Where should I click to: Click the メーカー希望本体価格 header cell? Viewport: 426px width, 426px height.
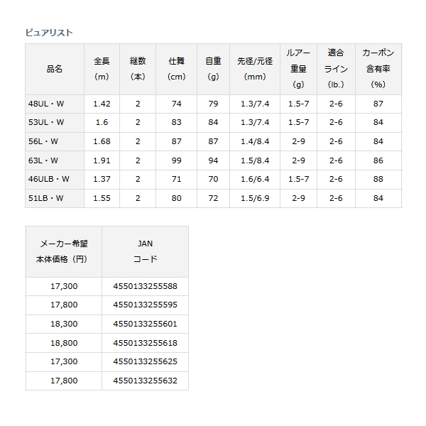pos(63,251)
